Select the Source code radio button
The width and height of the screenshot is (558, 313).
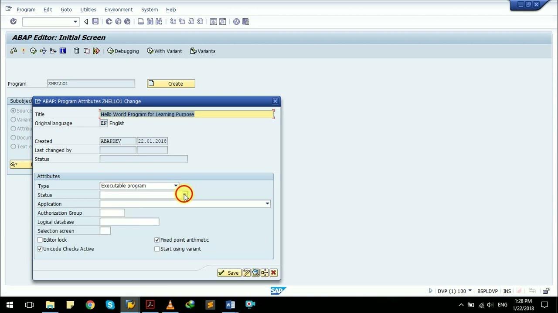[13, 110]
